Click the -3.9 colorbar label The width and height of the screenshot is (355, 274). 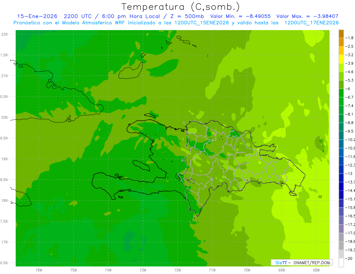349,63
